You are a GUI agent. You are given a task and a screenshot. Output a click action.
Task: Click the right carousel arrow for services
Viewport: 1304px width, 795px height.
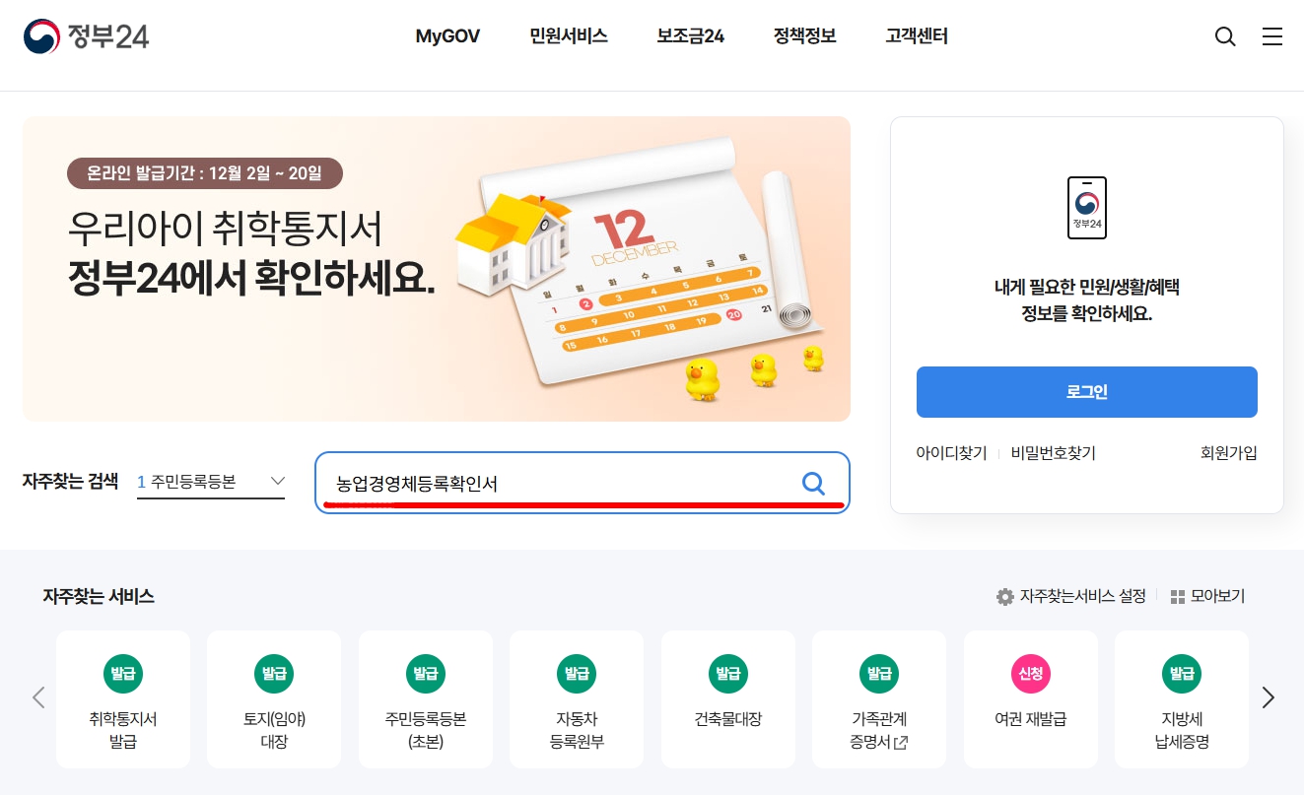(1269, 697)
